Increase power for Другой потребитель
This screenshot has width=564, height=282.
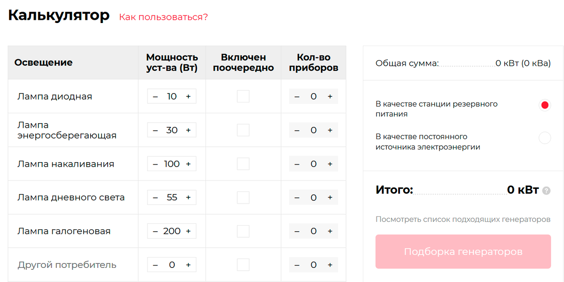[x=188, y=265]
